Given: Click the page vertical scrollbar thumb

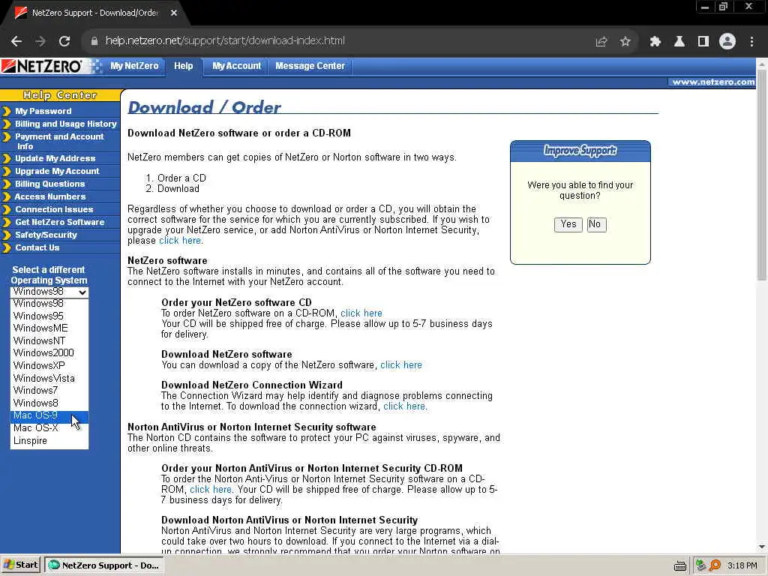Looking at the screenshot, I should (x=762, y=175).
